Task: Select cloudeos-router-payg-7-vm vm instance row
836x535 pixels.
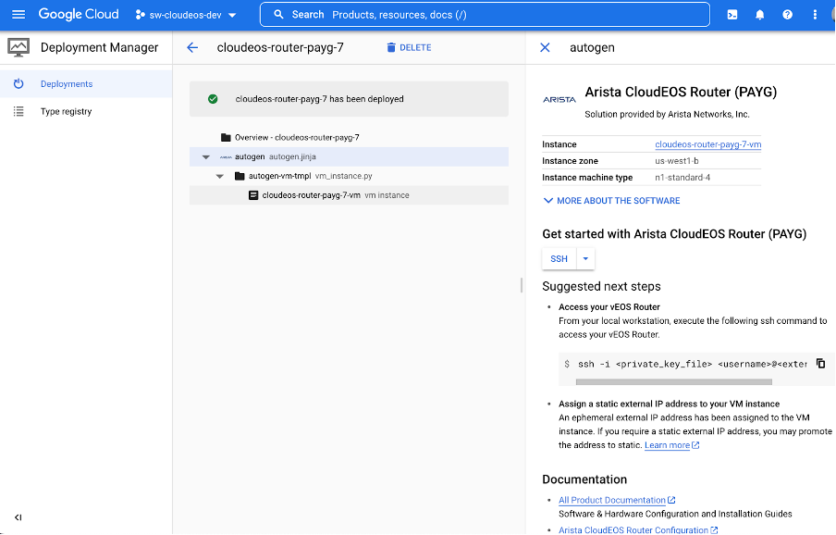Action: point(349,195)
